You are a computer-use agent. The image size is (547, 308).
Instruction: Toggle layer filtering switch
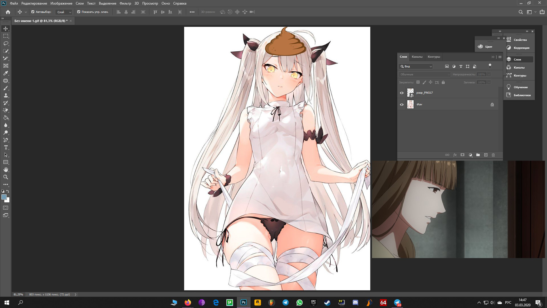tap(490, 66)
